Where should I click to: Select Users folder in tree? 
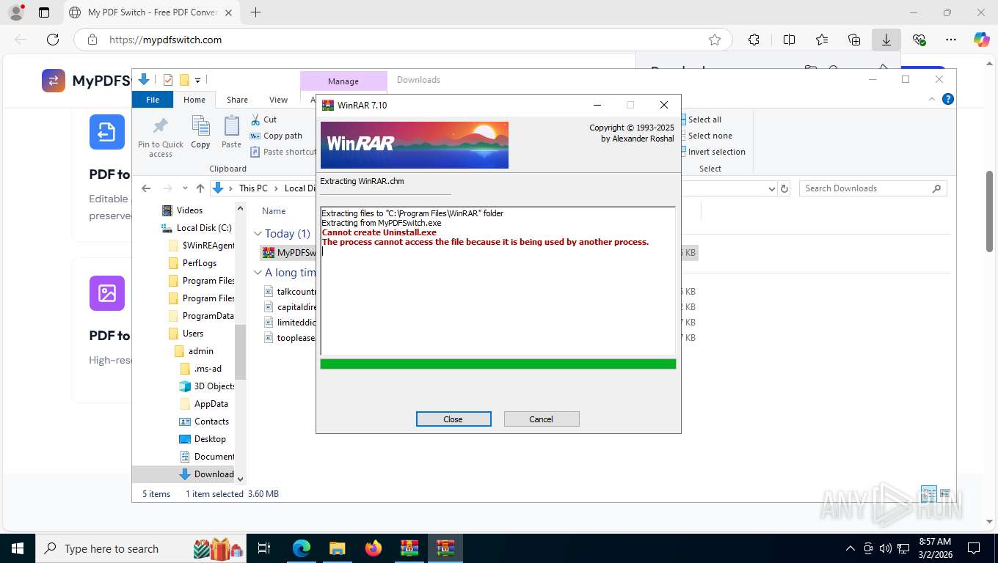point(186,334)
